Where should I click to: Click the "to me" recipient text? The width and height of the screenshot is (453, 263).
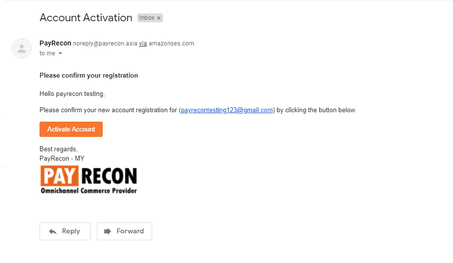(47, 53)
